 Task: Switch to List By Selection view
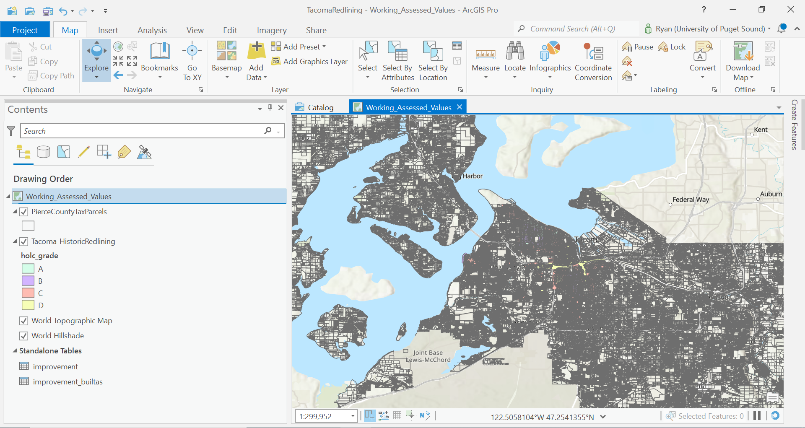tap(64, 152)
